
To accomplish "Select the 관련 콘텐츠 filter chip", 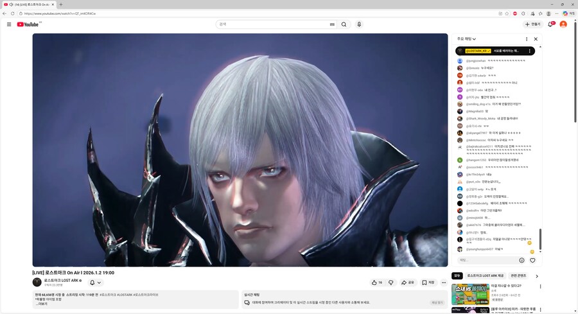I will point(519,275).
